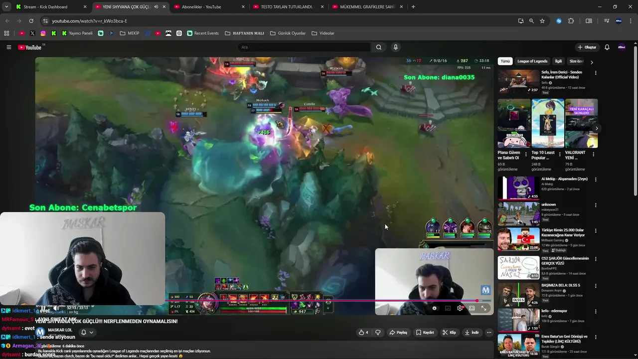Click the Oluştur create button
The width and height of the screenshot is (638, 359).
pos(587,47)
